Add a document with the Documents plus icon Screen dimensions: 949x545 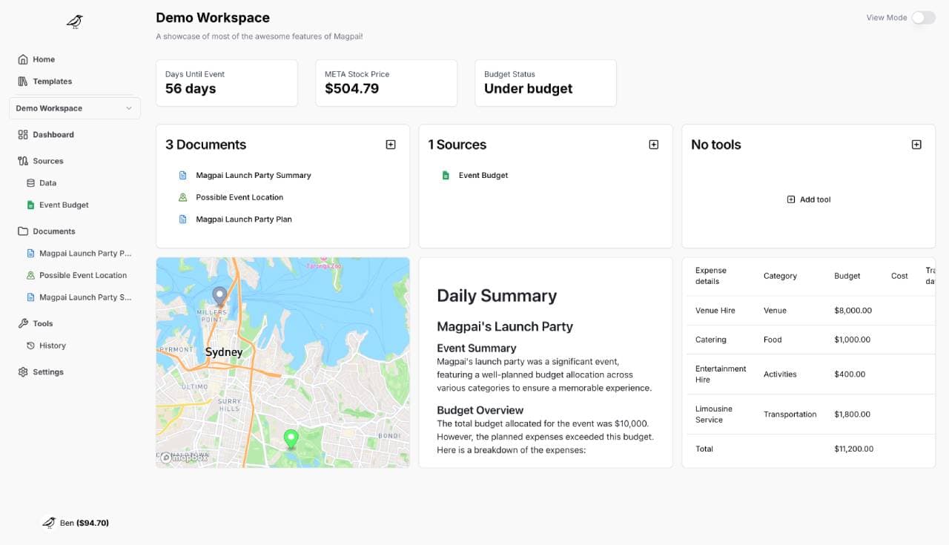click(391, 145)
